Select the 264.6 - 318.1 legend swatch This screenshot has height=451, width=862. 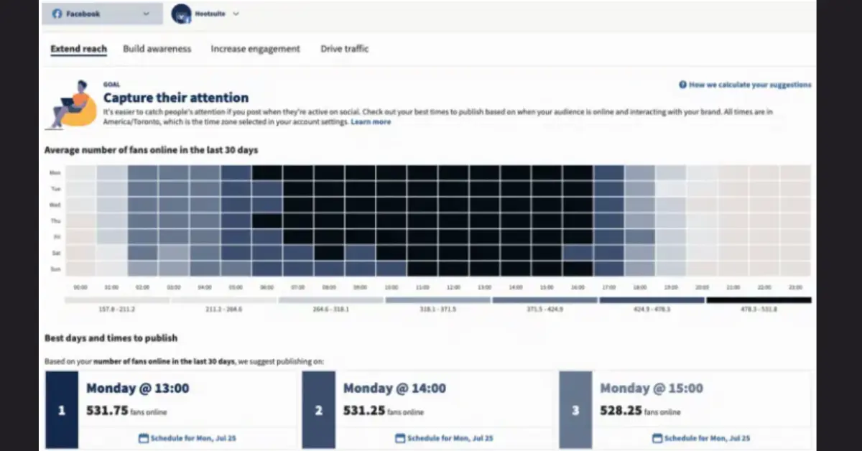pyautogui.click(x=330, y=300)
